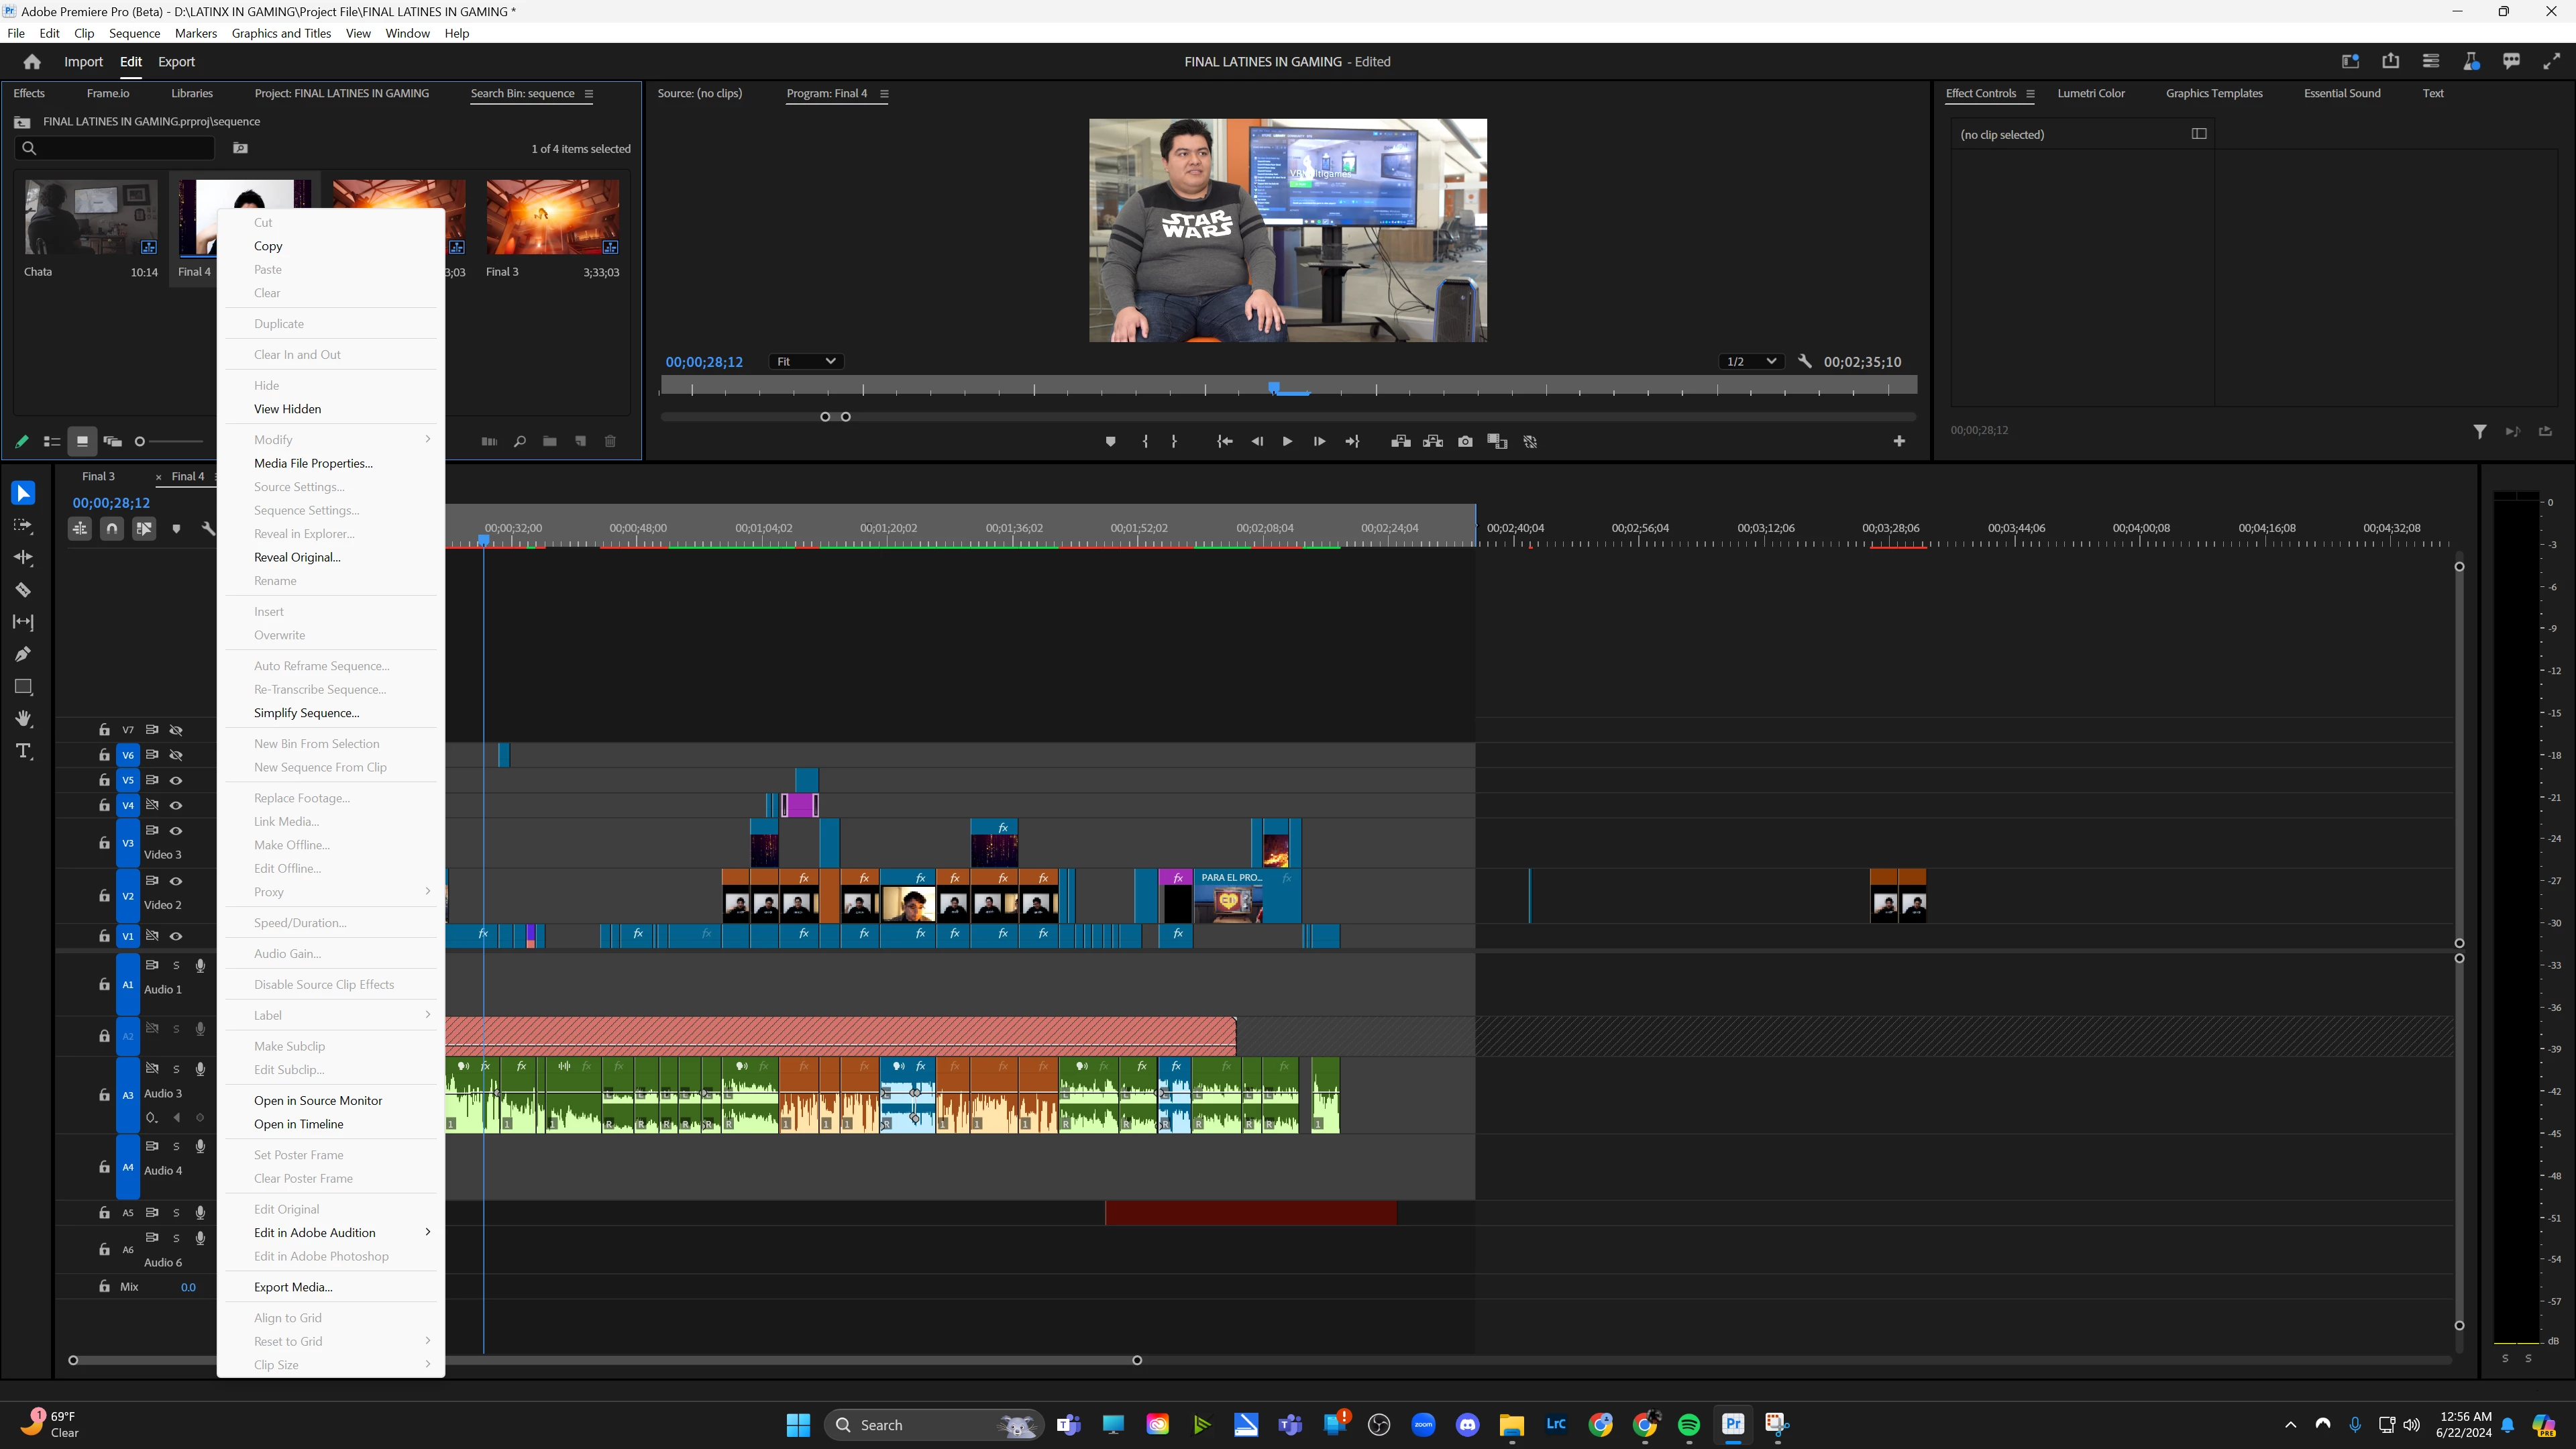Open the 1/2 playback resolution dropdown
The image size is (2576, 1449).
[1750, 361]
